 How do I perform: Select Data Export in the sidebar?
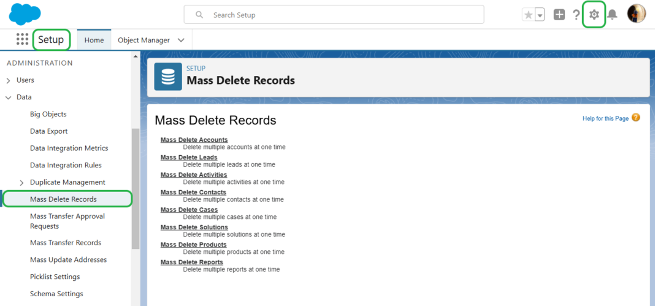click(48, 131)
